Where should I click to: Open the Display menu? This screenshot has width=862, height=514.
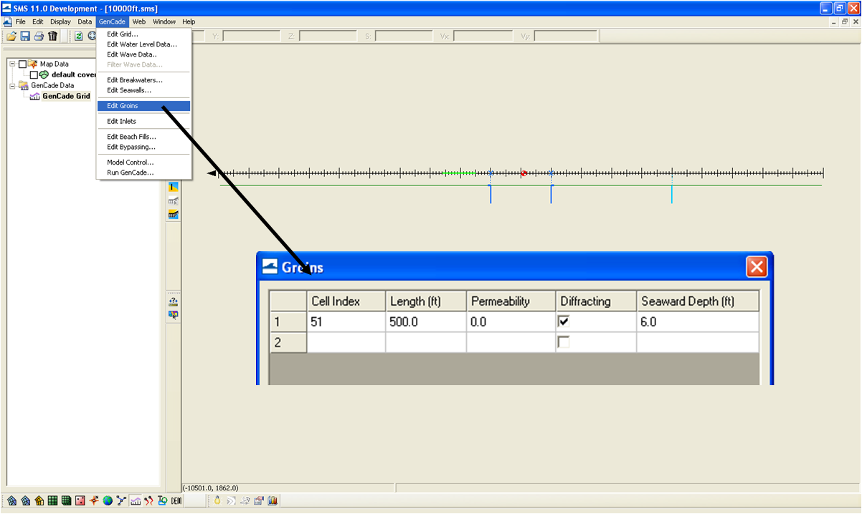(60, 21)
